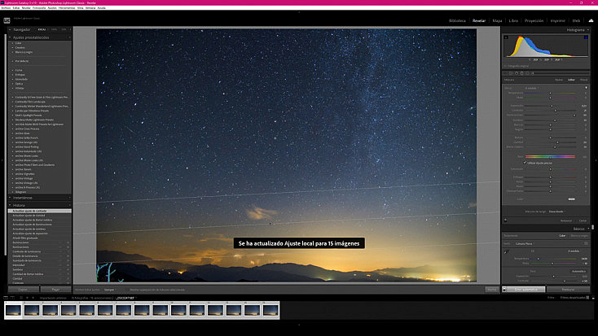Pick the white balance eyedropper tool
The image size is (598, 336).
[506, 252]
